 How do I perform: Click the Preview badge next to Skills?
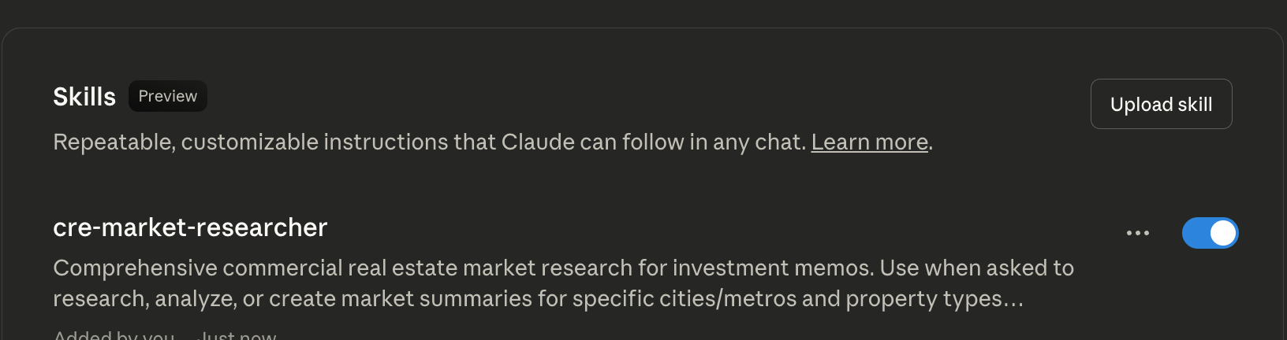tap(167, 96)
